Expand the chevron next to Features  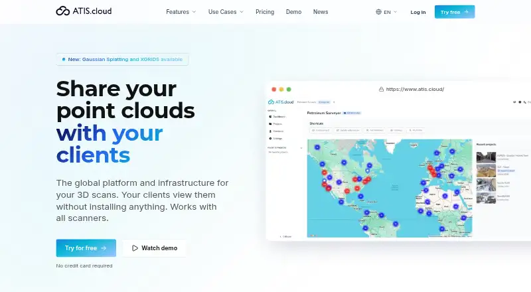194,12
